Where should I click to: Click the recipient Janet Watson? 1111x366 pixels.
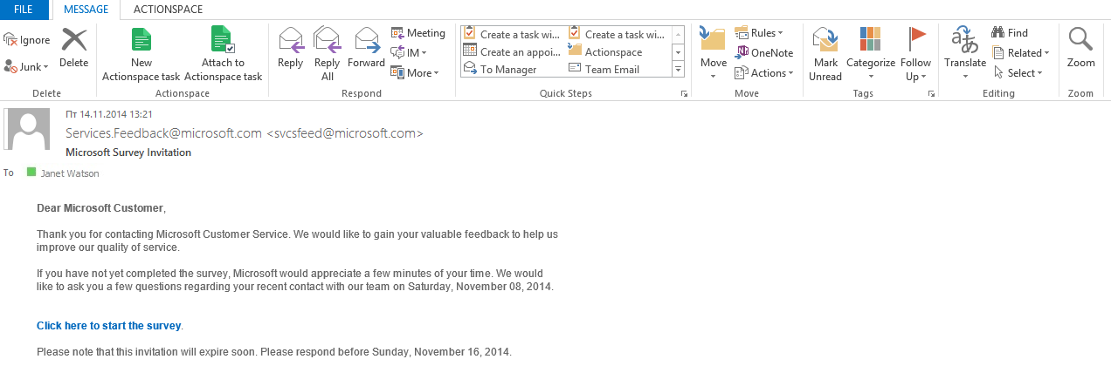point(70,173)
